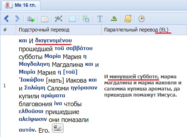
Task: Click the Параллельный перевод (EL) column header
Action: pyautogui.click(x=144, y=30)
